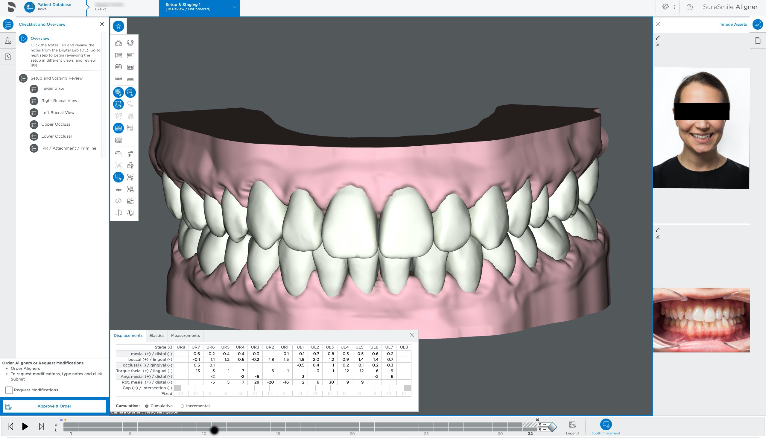Image resolution: width=766 pixels, height=438 pixels.
Task: Select the upper arch occlusal view icon
Action: click(118, 43)
